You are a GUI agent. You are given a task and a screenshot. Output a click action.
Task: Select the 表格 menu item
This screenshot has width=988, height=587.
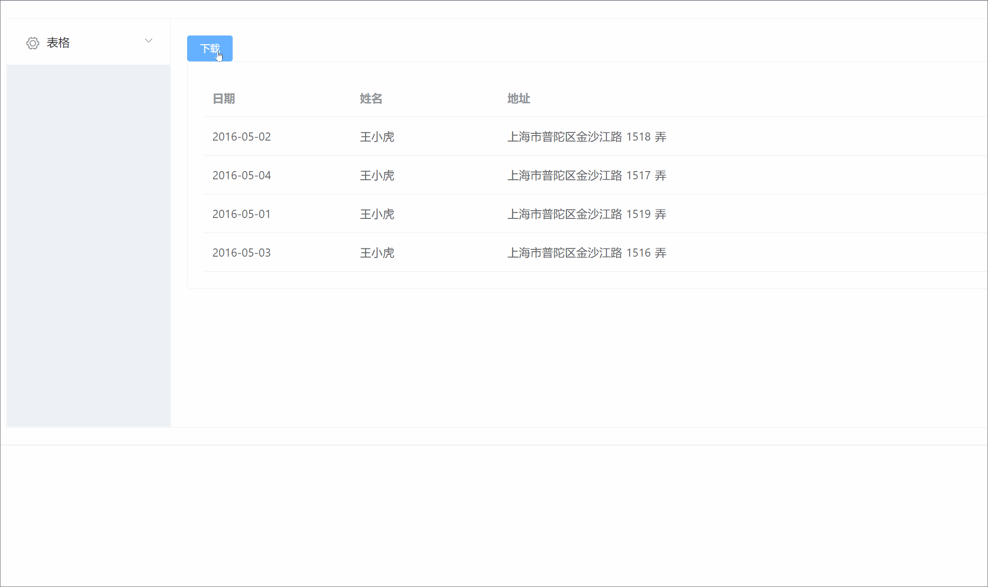tap(59, 42)
